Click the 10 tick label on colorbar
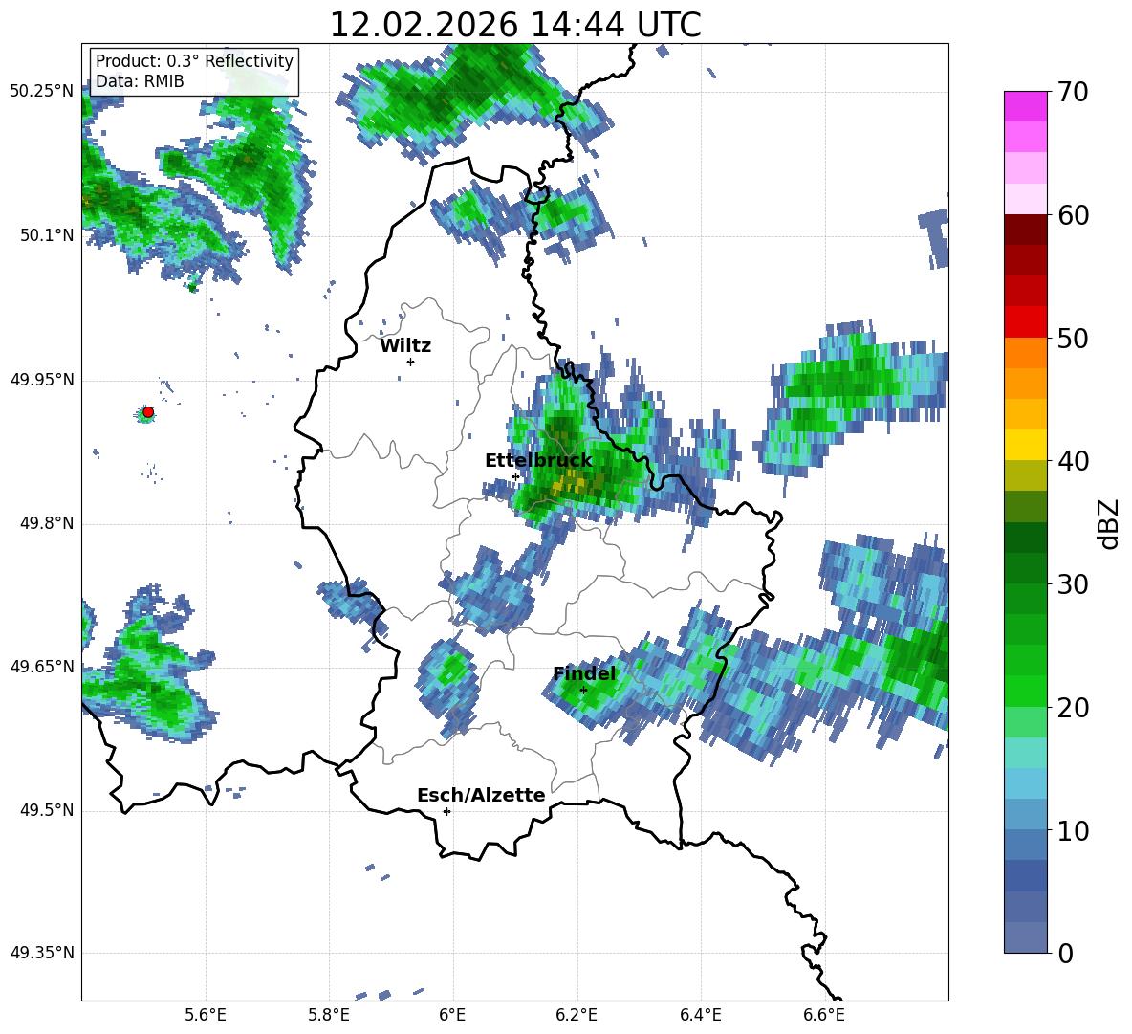The image size is (1132, 1034). 1072,830
